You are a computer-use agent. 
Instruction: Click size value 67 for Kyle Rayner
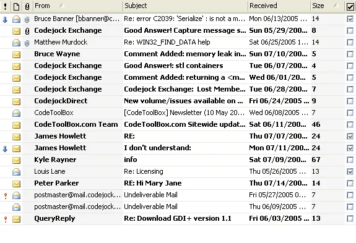[316, 160]
